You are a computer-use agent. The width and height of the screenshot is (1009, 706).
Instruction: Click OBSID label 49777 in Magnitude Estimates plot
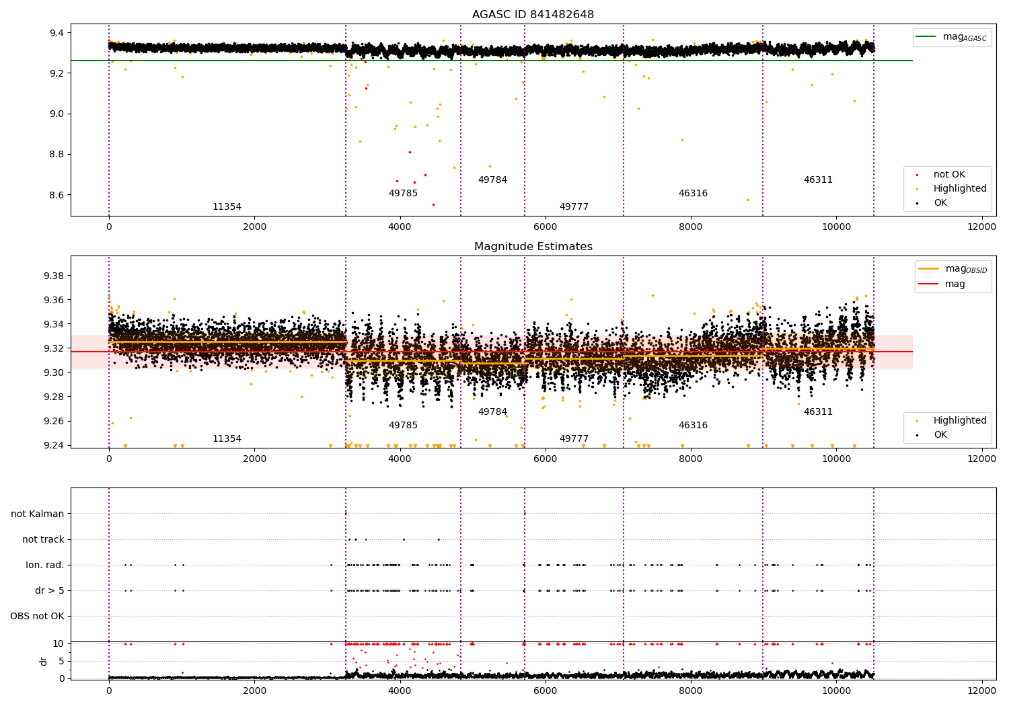[574, 439]
